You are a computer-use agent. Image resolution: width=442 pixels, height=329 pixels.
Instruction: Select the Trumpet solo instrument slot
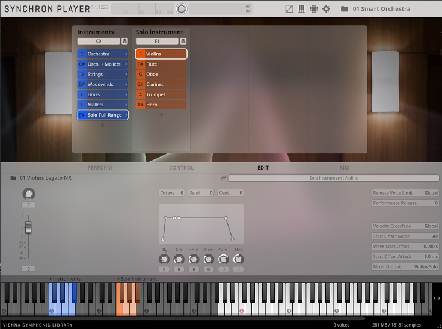click(x=161, y=94)
